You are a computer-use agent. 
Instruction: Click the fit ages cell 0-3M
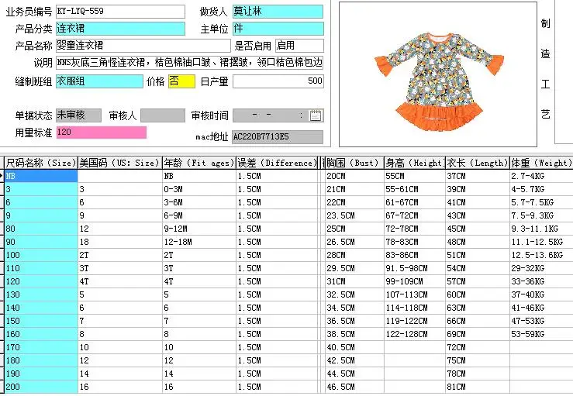pyautogui.click(x=199, y=189)
